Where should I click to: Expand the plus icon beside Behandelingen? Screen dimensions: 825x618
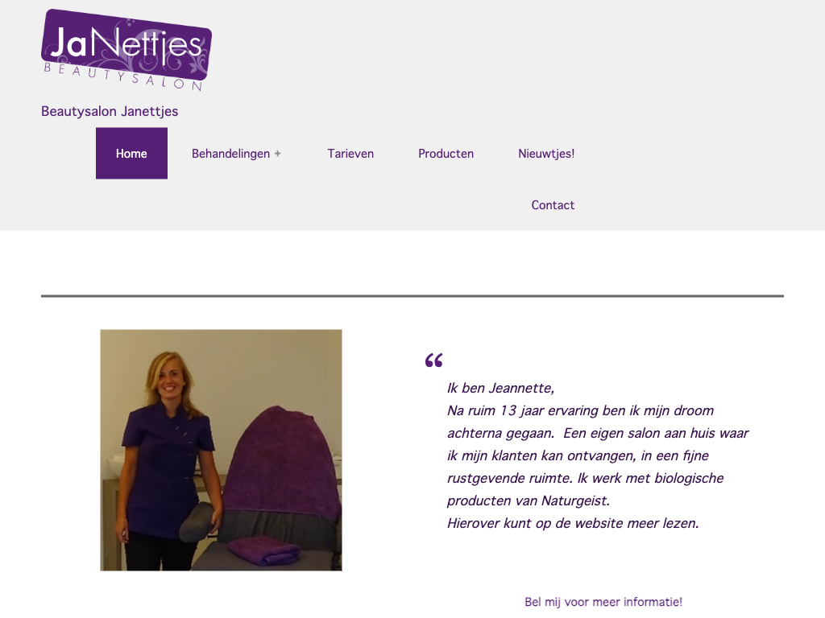(277, 154)
